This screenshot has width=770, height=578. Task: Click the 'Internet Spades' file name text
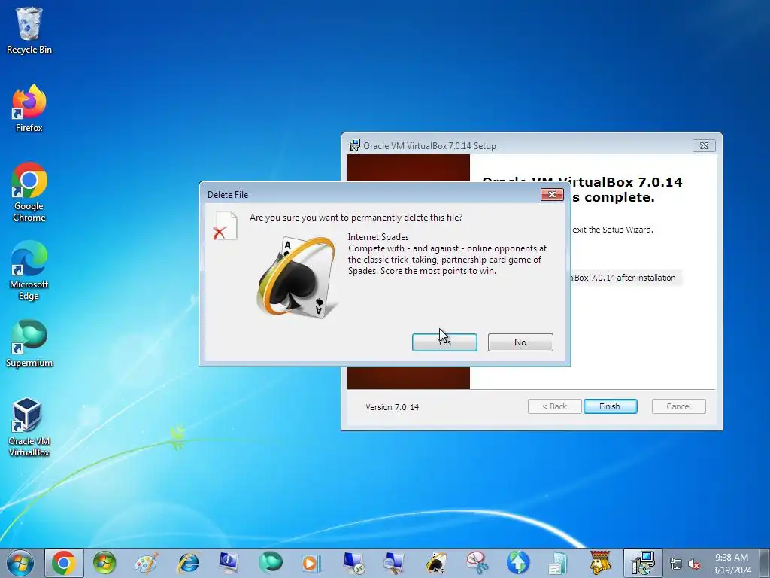[x=378, y=237]
